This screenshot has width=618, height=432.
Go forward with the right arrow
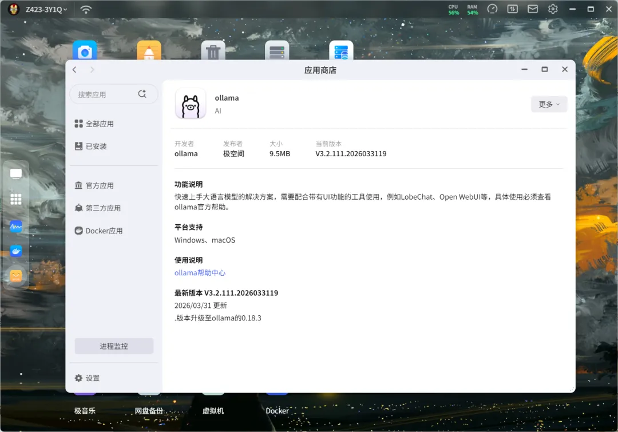tap(92, 70)
